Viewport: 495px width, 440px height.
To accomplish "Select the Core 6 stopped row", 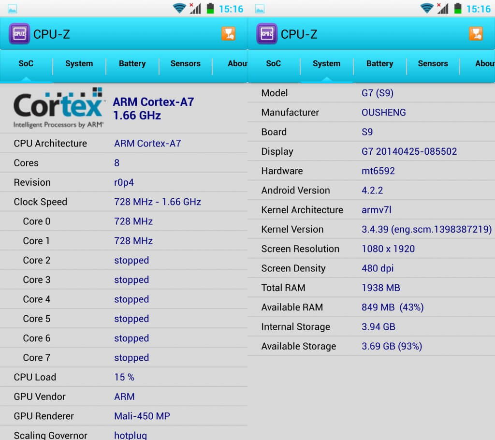I will [x=124, y=338].
